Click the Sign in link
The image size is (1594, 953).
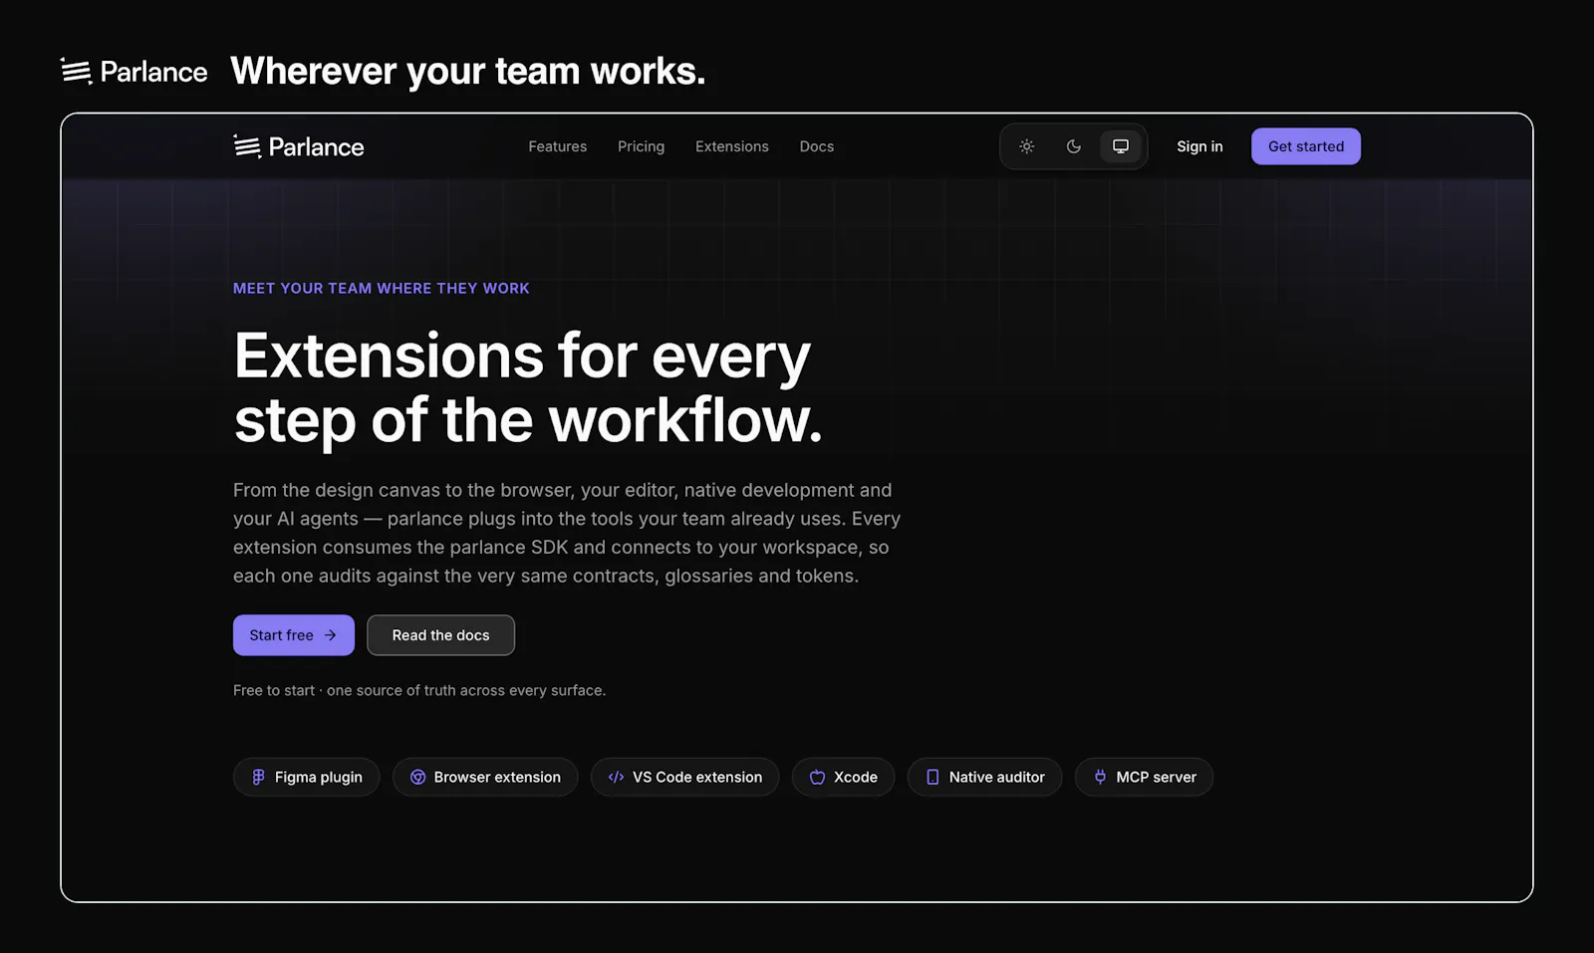click(x=1199, y=146)
